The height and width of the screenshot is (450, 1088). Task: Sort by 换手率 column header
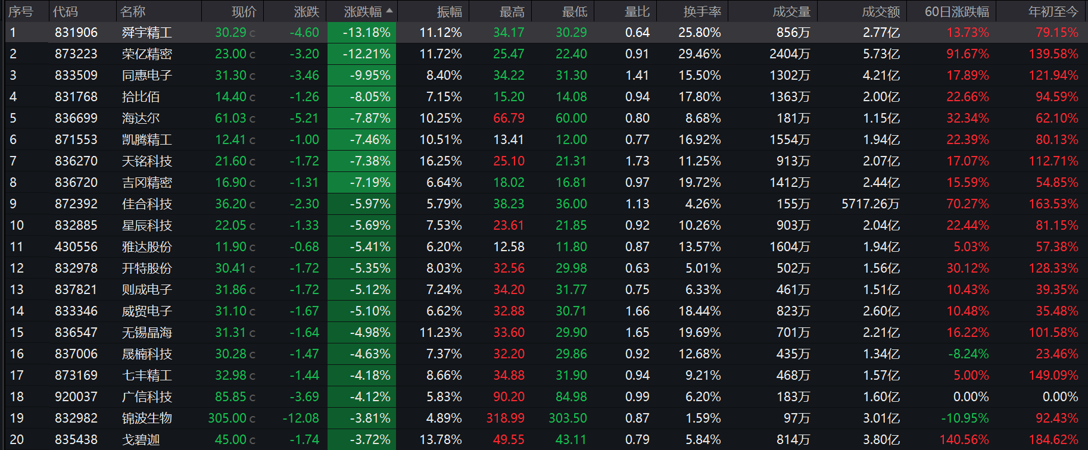click(x=702, y=11)
